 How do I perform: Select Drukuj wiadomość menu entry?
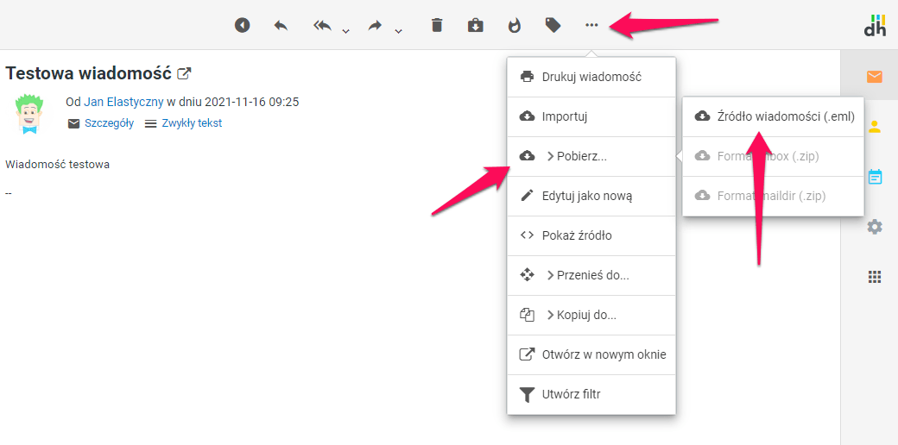pyautogui.click(x=591, y=77)
